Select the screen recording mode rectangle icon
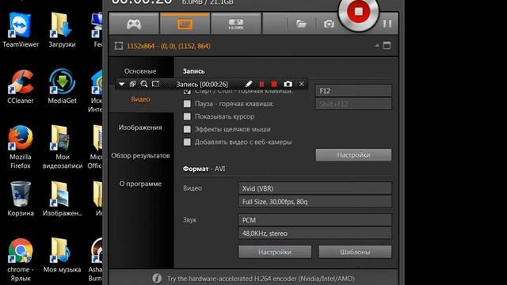This screenshot has width=507, height=285. tap(185, 24)
